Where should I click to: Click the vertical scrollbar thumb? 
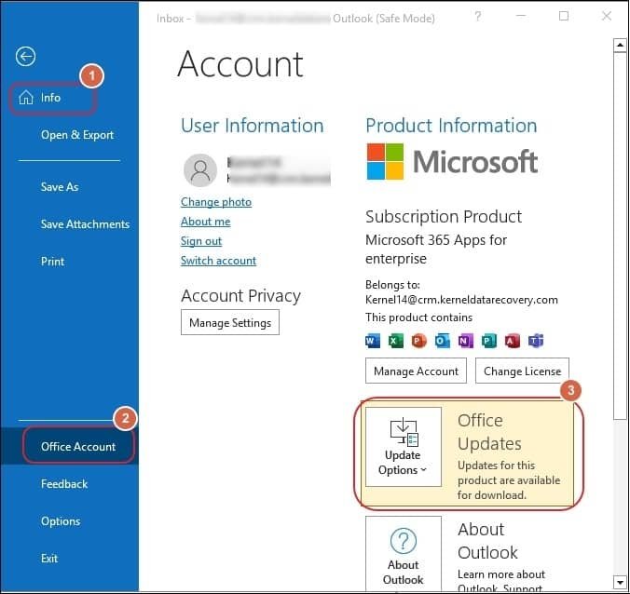pyautogui.click(x=620, y=236)
